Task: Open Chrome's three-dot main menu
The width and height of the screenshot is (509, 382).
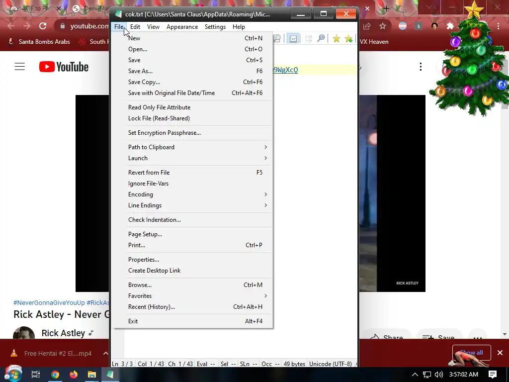Action: [498, 26]
